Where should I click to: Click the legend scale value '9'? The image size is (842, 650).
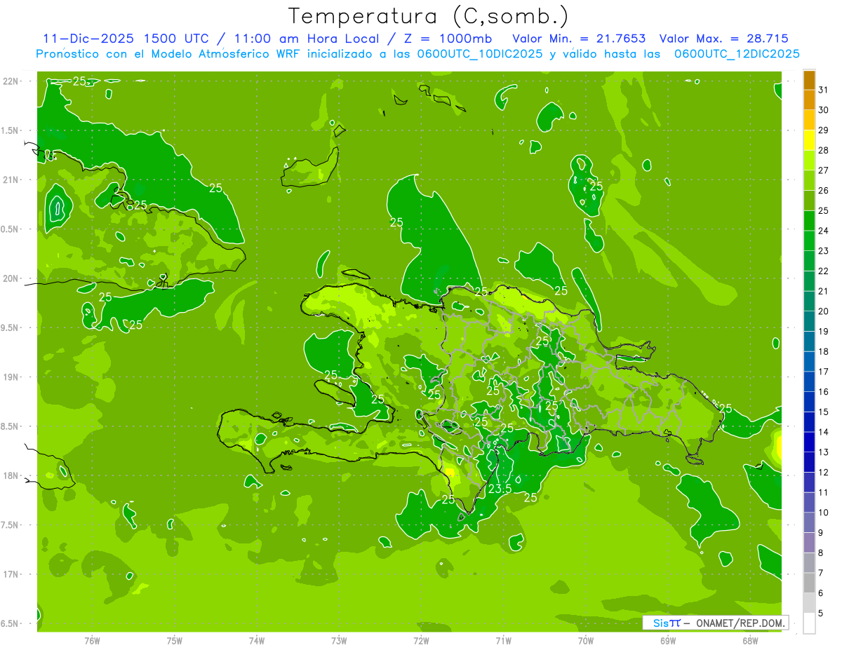(820, 533)
